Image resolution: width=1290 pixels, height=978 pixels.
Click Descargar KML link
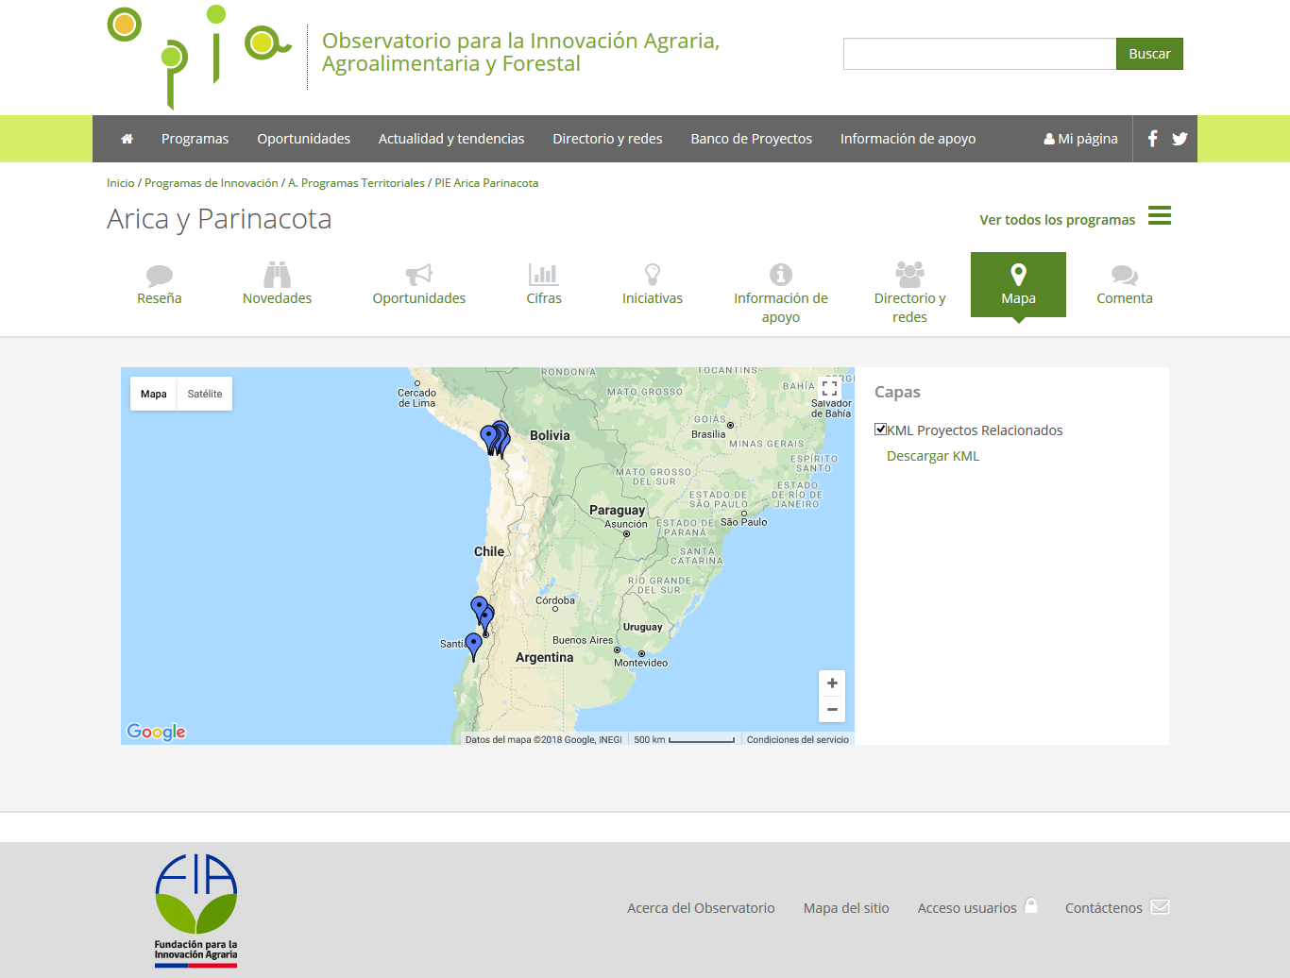tap(933, 456)
